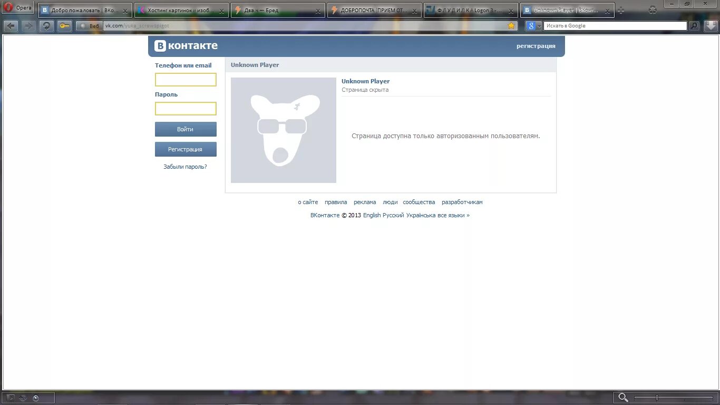This screenshot has height=405, width=720.
Task: Close the 'ДОБРОПОЧТА' tab
Action: (414, 11)
